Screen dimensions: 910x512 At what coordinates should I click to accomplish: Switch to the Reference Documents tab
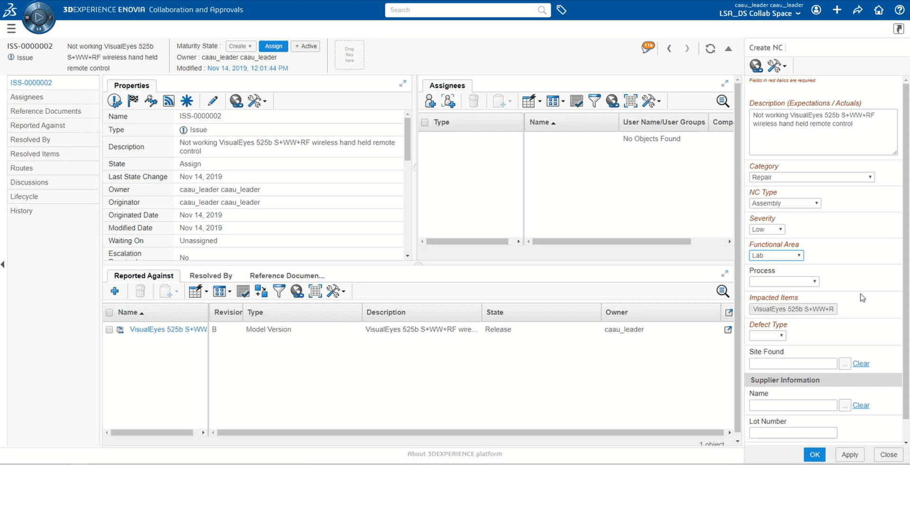(287, 275)
